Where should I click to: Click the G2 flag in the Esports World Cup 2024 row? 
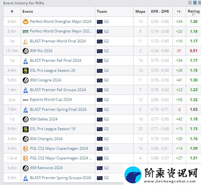pyautogui.click(x=100, y=100)
